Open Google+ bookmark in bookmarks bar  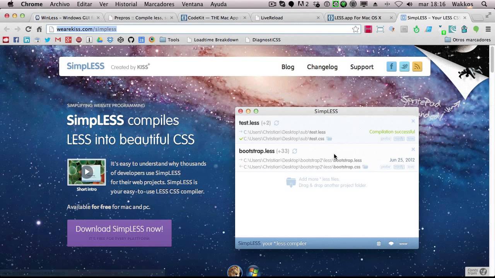click(x=68, y=40)
